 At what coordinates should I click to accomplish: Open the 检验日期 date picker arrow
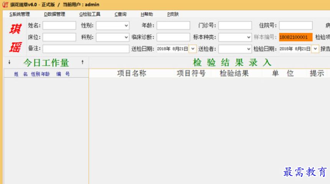[x=315, y=49]
